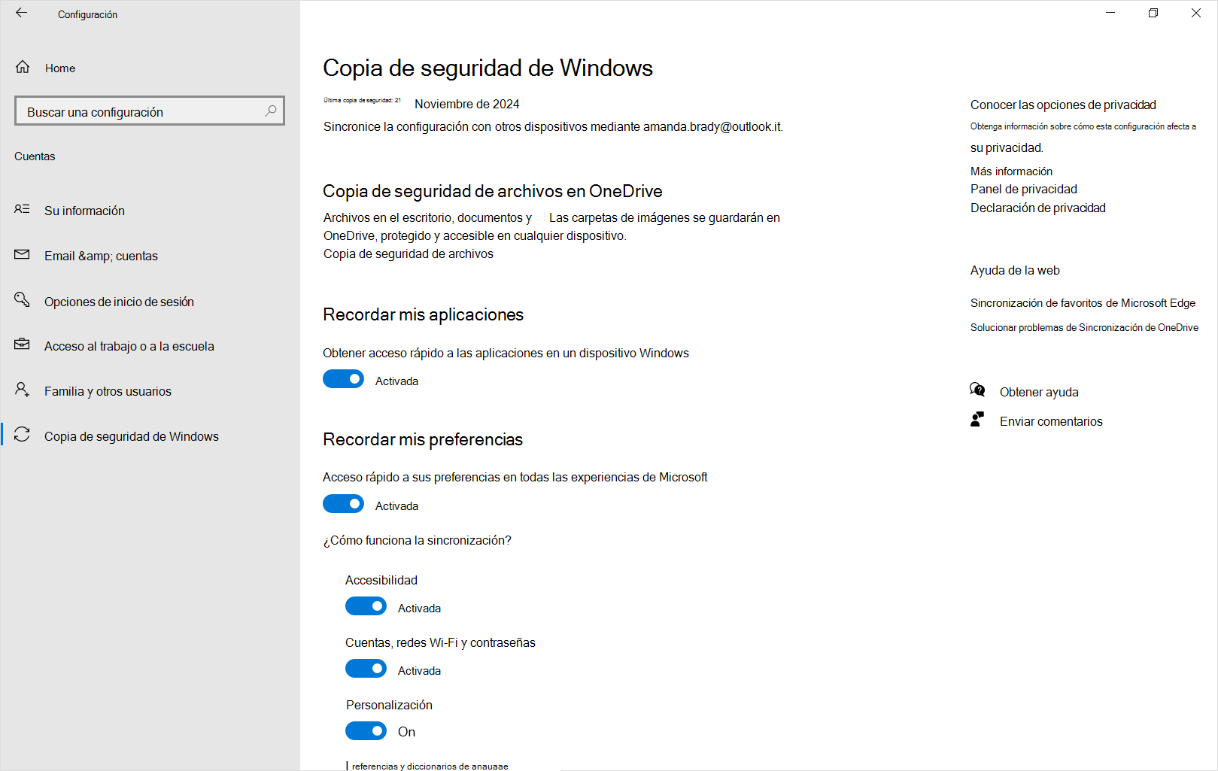Open Sincronización de favoritos de Microsoft Edge
1218x771 pixels.
tap(1083, 303)
